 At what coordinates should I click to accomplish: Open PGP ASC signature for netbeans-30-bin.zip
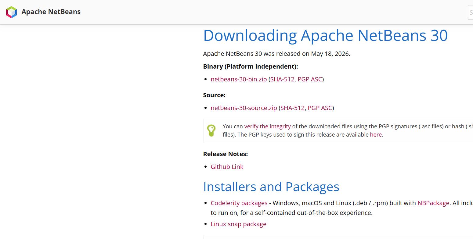pos(310,79)
